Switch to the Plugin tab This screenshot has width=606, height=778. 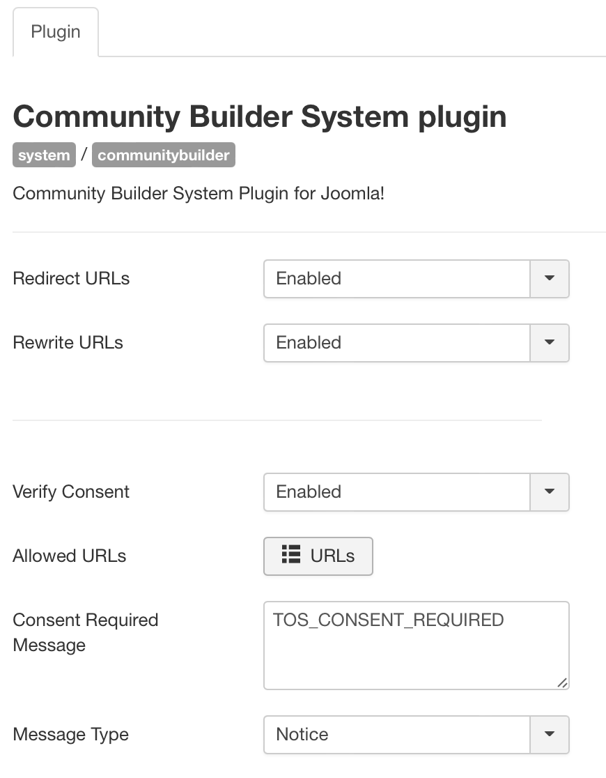click(56, 32)
